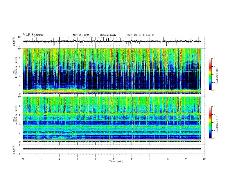Click the ch.2 colorbar "log(PSD)" label
230x178 pixels.
pos(217,124)
